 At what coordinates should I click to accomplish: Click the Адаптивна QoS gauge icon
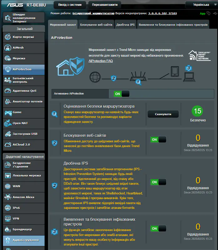tap(8, 91)
